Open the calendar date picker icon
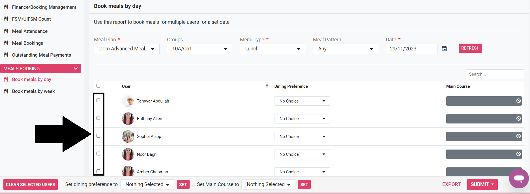The height and width of the screenshot is (194, 530). 444,49
